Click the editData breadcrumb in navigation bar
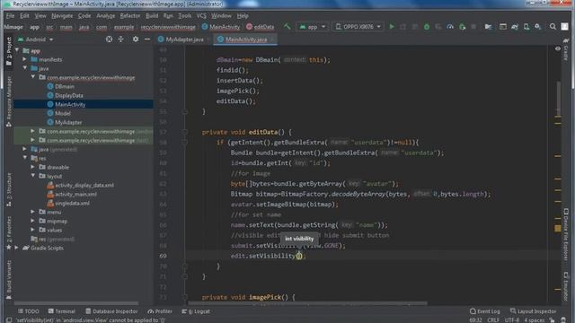575x323 pixels. pos(260,27)
